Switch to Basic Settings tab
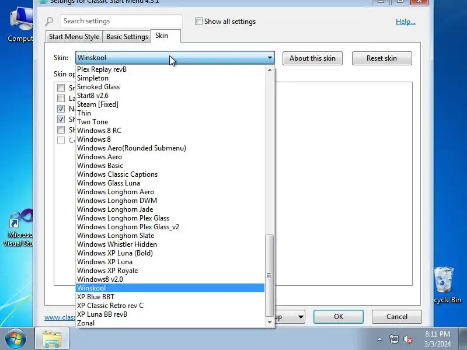The image size is (467, 350). [127, 37]
